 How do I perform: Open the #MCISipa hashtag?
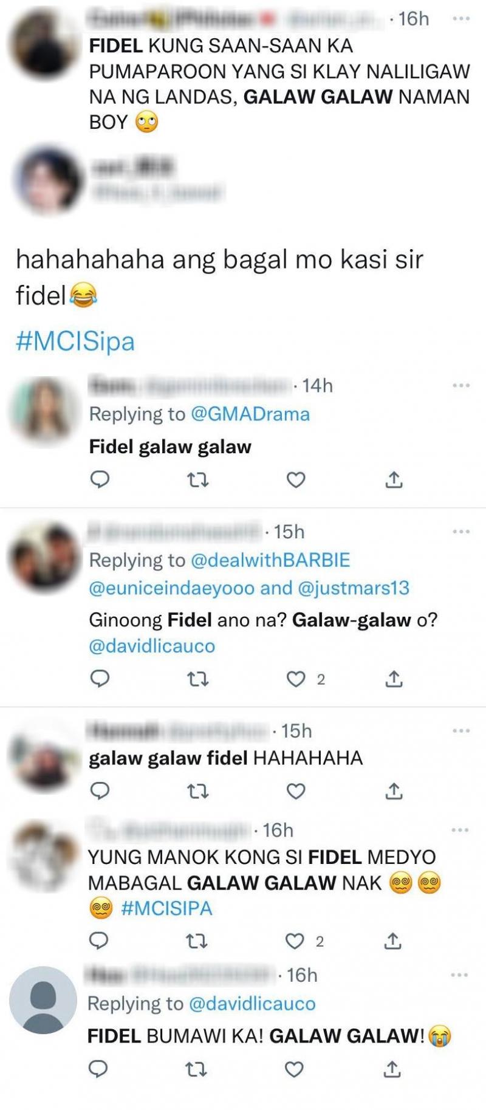(75, 341)
